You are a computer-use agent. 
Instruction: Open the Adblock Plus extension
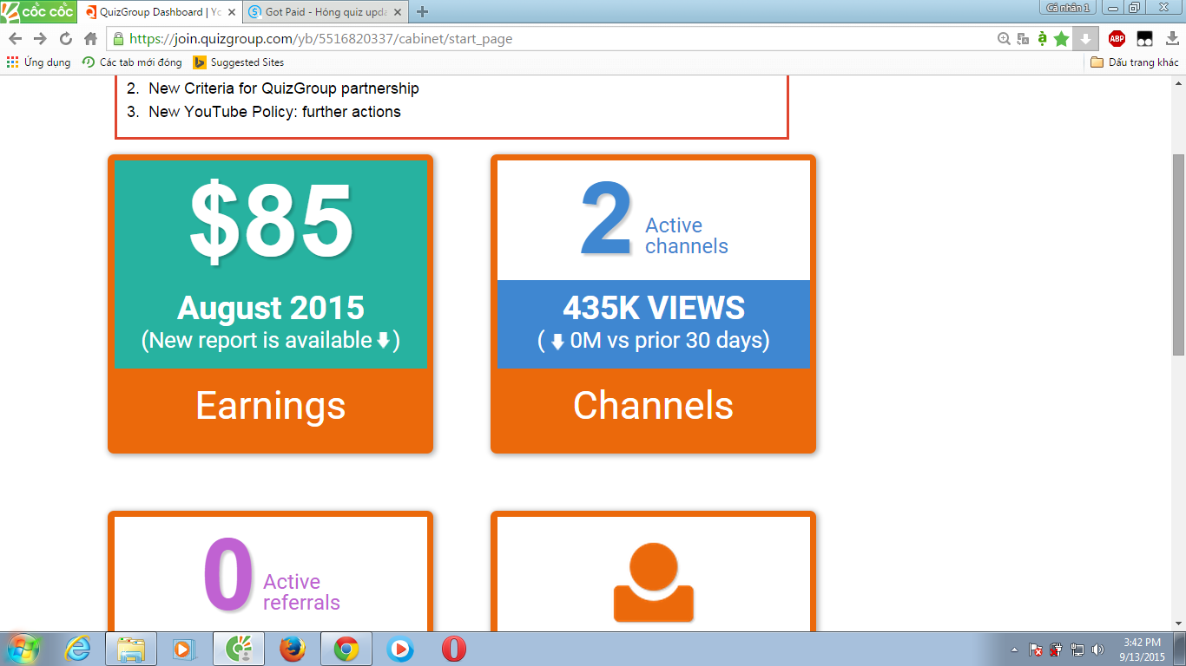pos(1117,39)
